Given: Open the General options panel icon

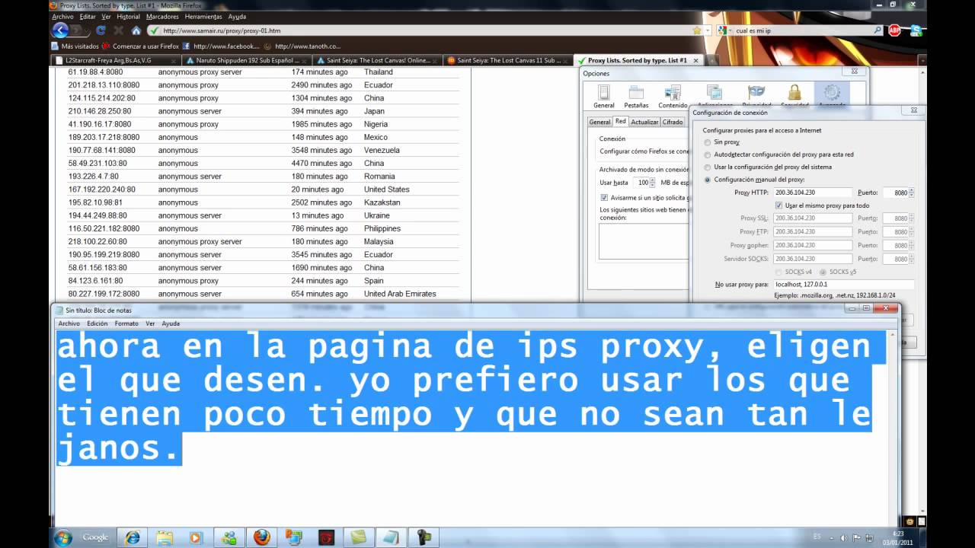Looking at the screenshot, I should (x=603, y=96).
